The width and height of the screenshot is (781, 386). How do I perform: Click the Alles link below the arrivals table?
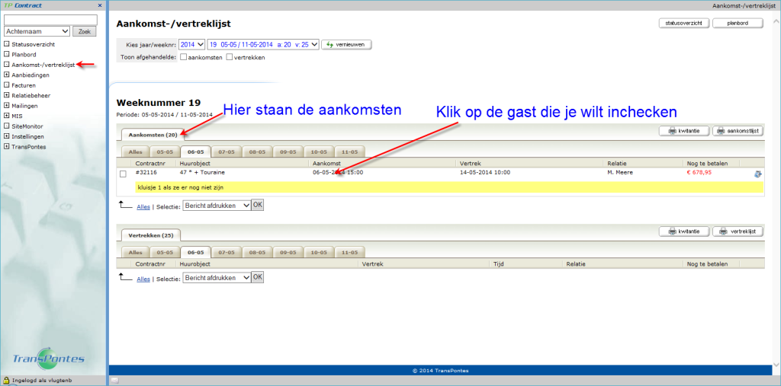[x=143, y=206]
